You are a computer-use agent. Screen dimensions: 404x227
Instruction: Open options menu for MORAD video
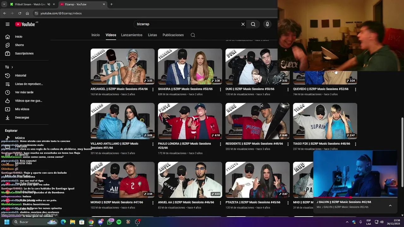(x=153, y=203)
